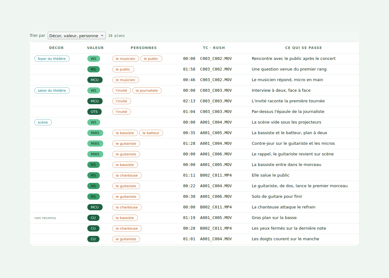This screenshot has height=278, width=389.
Task: Click the "non reconnu" décor label
Action: [x=45, y=218]
